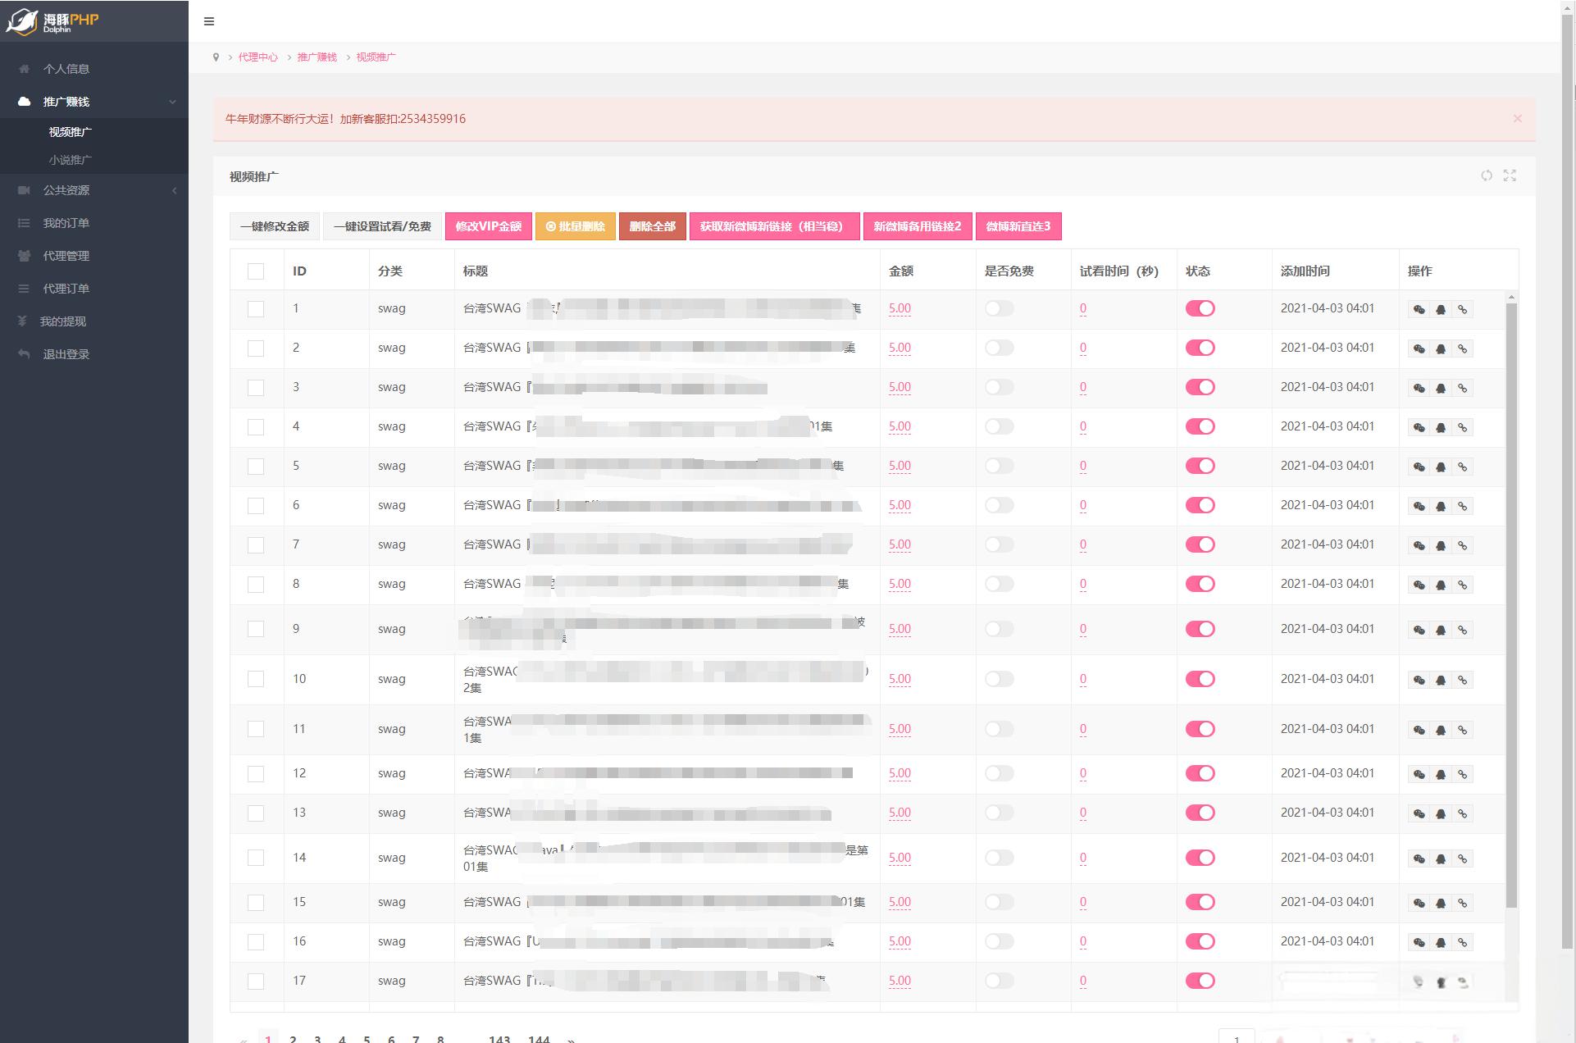Click the QQ share icon in row 11
Screen dimensions: 1576x1043
tap(1441, 730)
